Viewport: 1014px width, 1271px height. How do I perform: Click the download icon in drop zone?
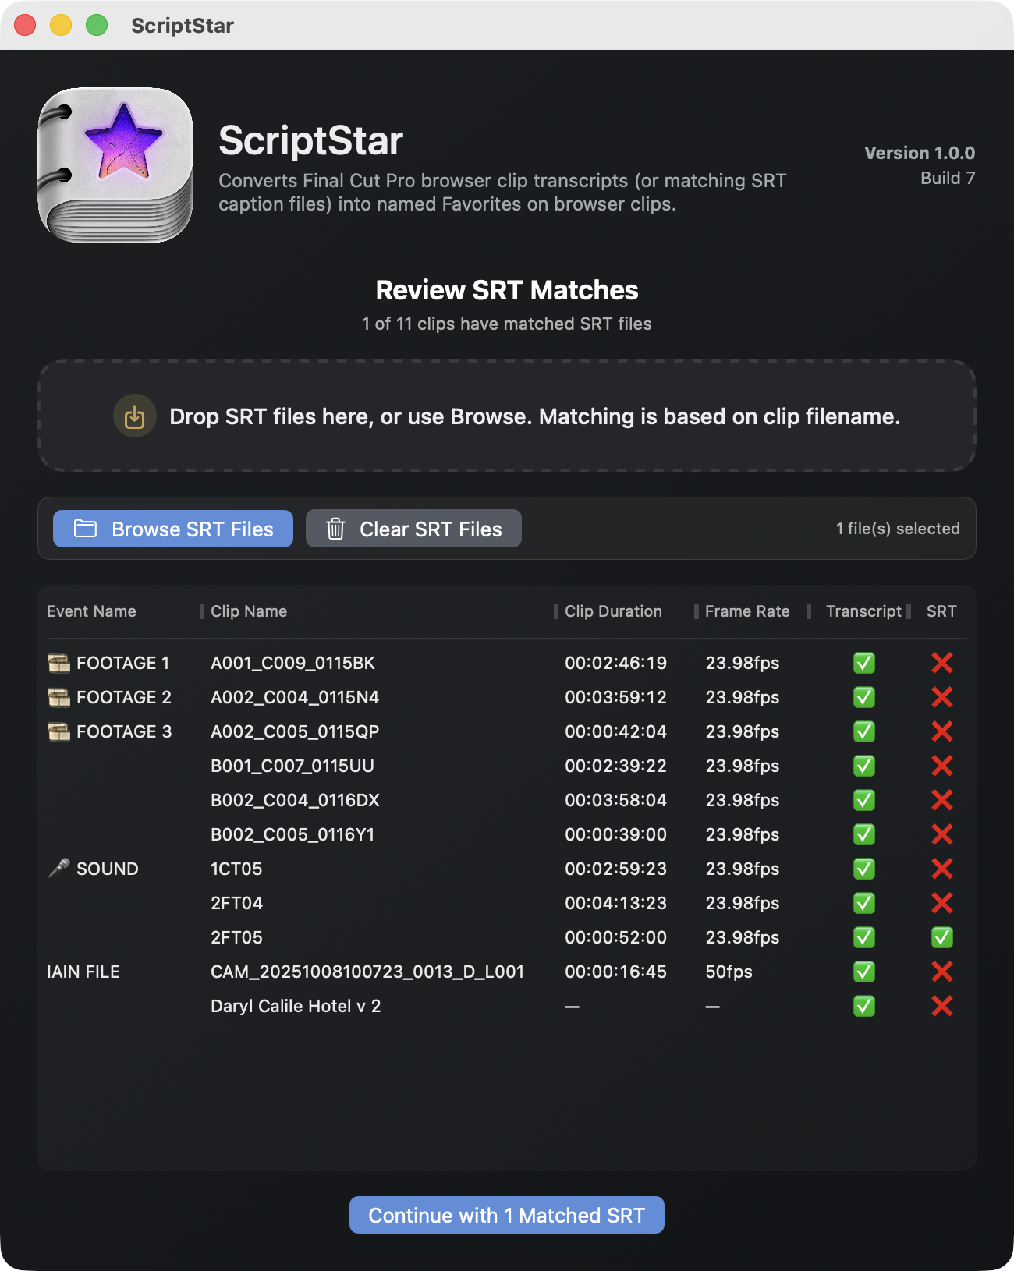(135, 416)
